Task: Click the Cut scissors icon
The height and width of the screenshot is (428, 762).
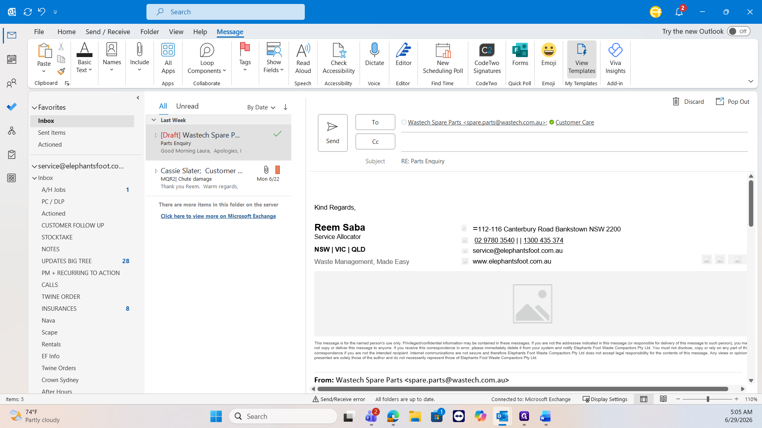Action: 61,47
